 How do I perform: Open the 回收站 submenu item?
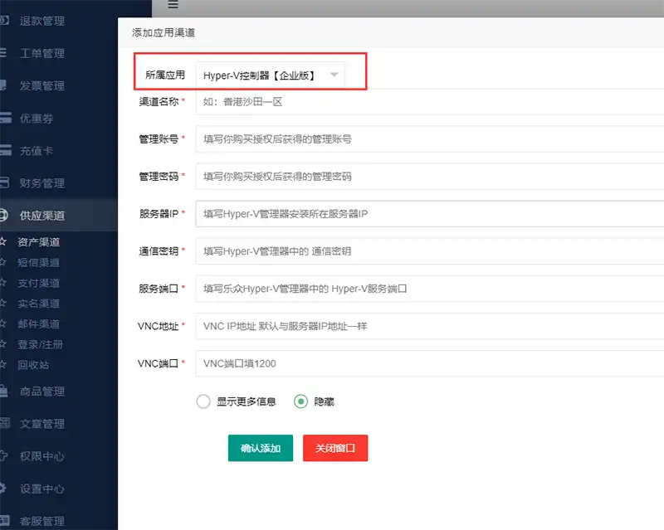click(33, 365)
